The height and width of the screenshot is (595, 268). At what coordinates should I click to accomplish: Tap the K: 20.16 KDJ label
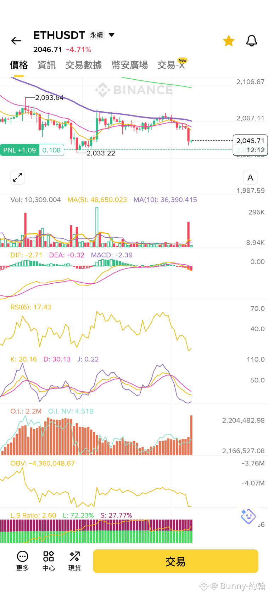(x=24, y=359)
